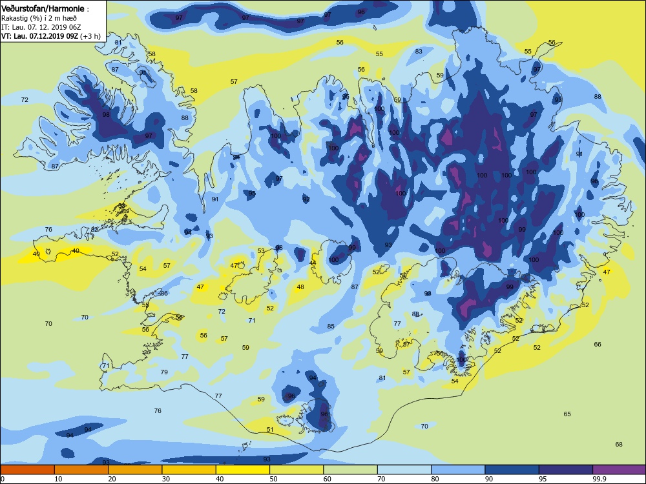The width and height of the screenshot is (646, 484).
Task: Click the light blue 70–80 legend swatch
Action: click(x=404, y=470)
